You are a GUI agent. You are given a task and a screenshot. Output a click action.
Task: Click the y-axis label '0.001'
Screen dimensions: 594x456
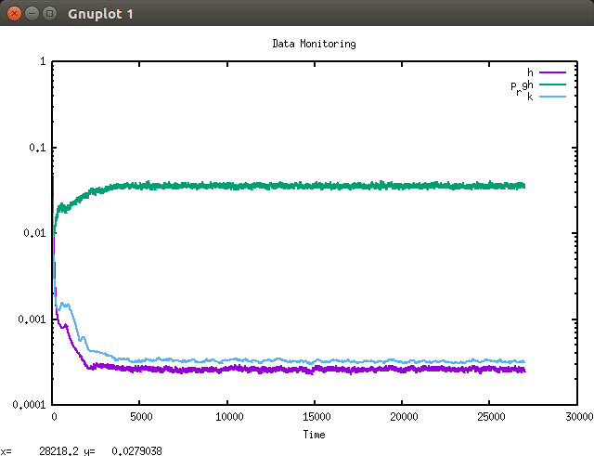[x=32, y=319]
